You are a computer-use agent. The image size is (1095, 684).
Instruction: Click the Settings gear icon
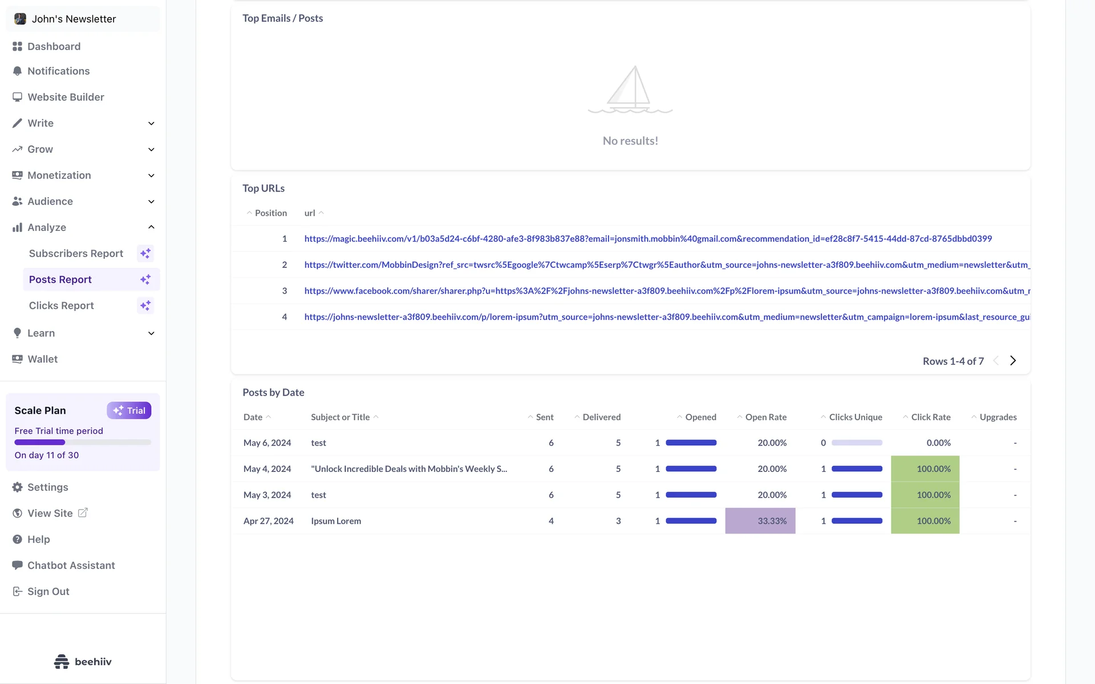point(17,487)
